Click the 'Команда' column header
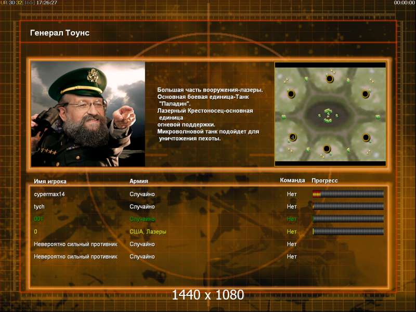This screenshot has width=416, height=312. [x=292, y=180]
